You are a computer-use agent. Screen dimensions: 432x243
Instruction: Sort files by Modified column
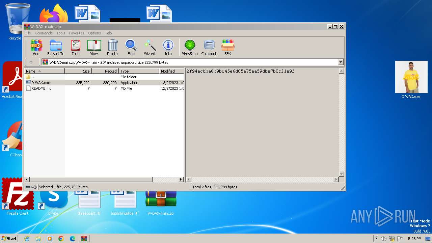pos(171,71)
